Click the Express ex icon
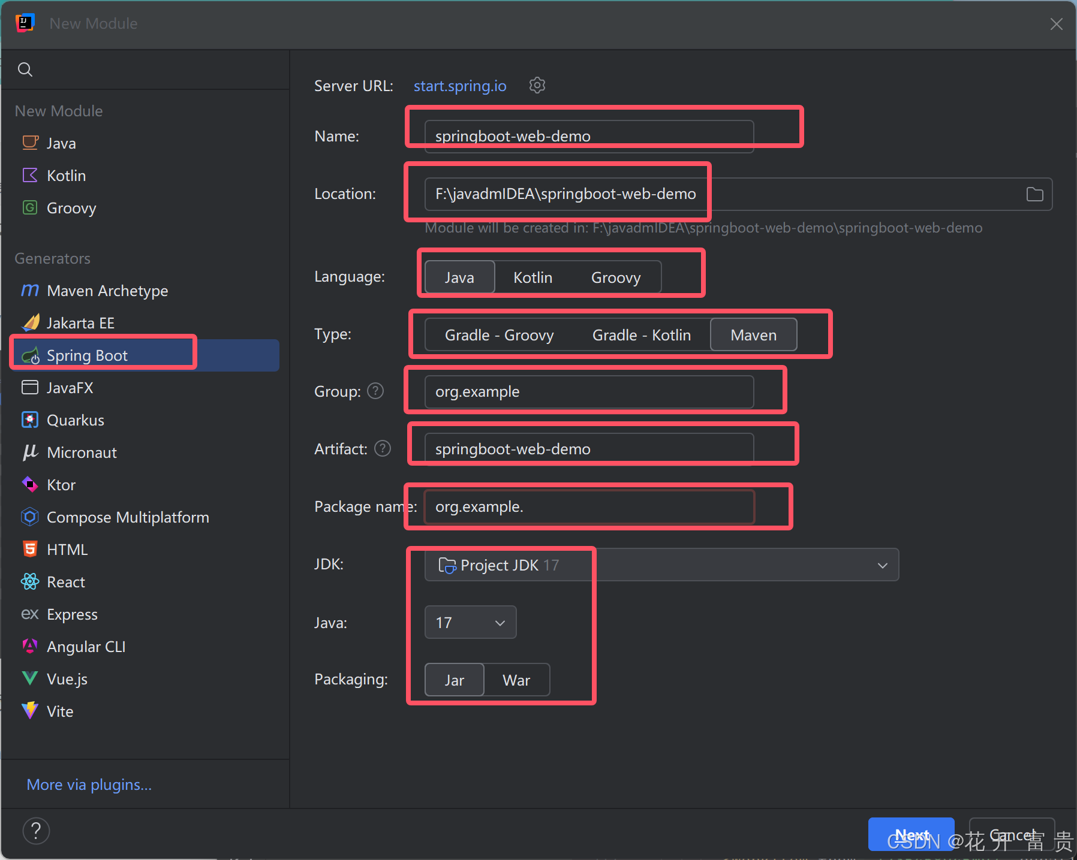The image size is (1077, 860). point(30,614)
